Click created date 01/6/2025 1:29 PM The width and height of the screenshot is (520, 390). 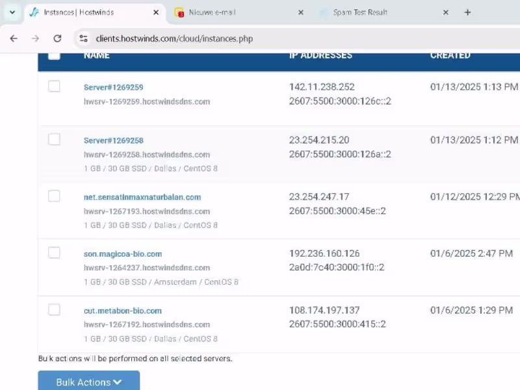pos(472,310)
